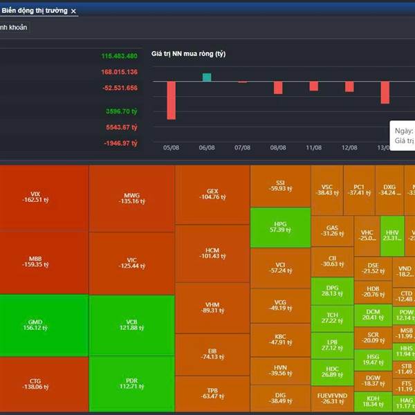This screenshot has width=415, height=415.
Task: Click the 06/08 teal net-buy bar
Action: click(207, 77)
